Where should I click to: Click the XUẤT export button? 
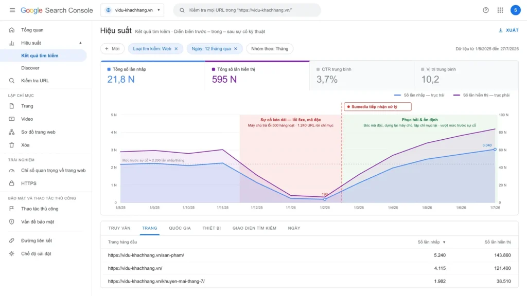pos(508,30)
